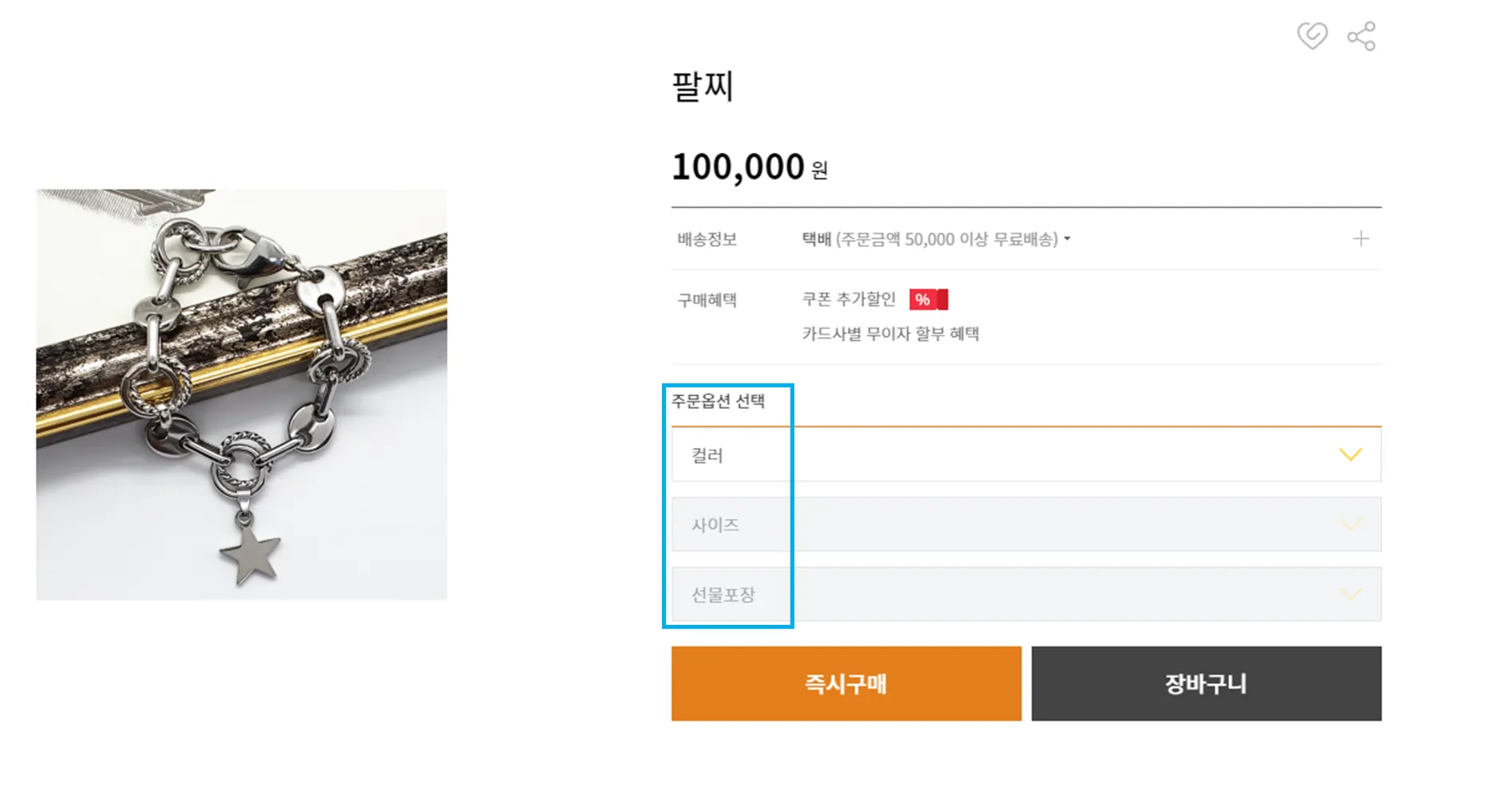Click the chevron arrow in the 선물포장 row
The width and height of the screenshot is (1489, 797).
[1349, 595]
